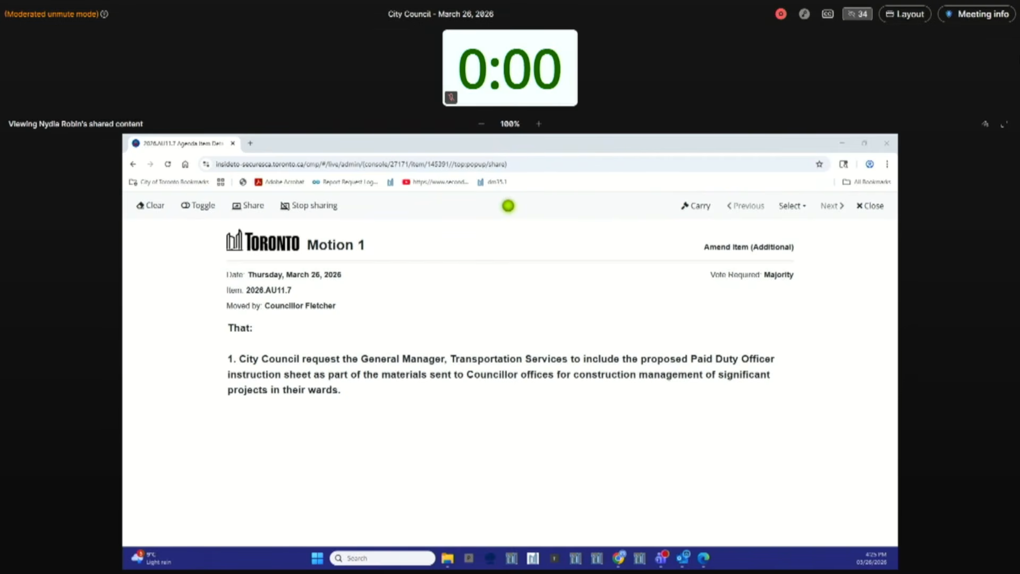Close the 2026.AU11.7 browser tab
The image size is (1020, 574).
tap(233, 143)
